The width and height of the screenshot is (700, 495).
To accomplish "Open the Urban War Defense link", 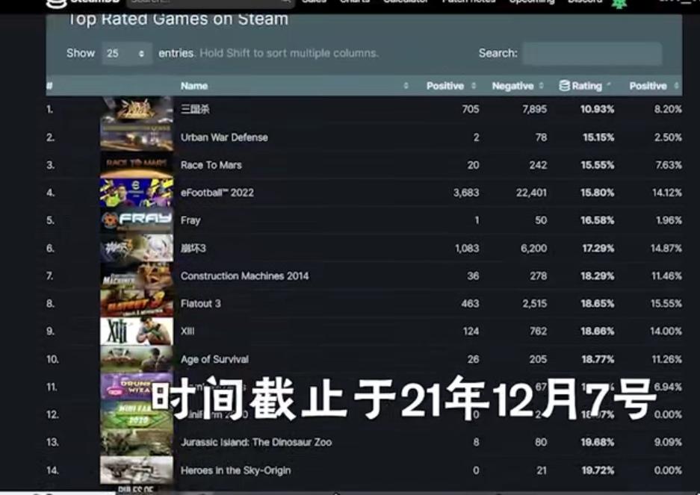I will [x=224, y=137].
